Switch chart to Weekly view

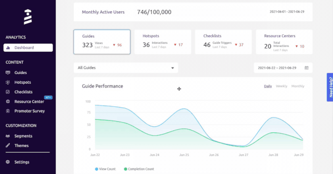[282, 86]
